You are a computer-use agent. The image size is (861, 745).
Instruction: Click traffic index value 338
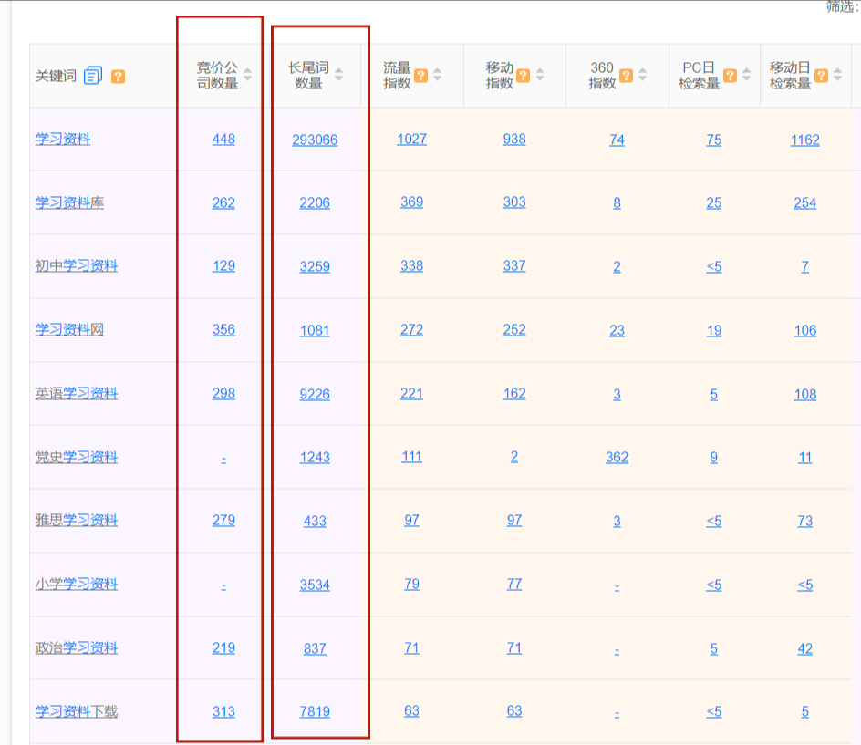click(412, 266)
